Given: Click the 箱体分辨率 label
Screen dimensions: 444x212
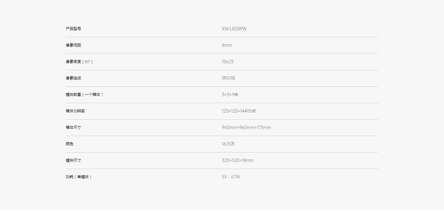Looking at the screenshot, I should click(x=75, y=111).
